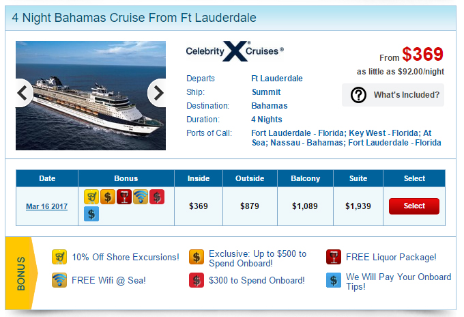
Task: Click the red dollar icon in table
Action: pos(157,197)
